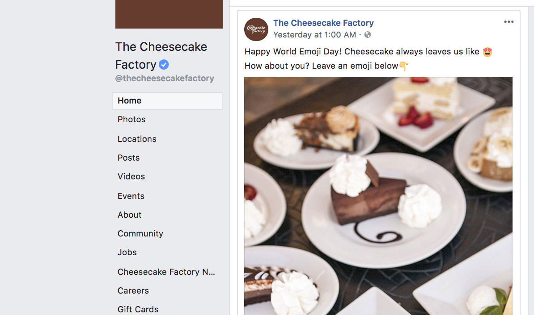The height and width of the screenshot is (315, 534).
Task: Go to the Locations page
Action: (x=137, y=139)
